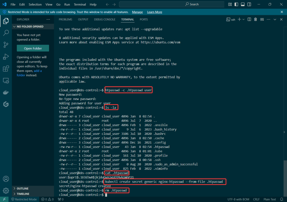The image size is (287, 202).
Task: Open the new terminal launch profile dropdown
Action: point(244,19)
